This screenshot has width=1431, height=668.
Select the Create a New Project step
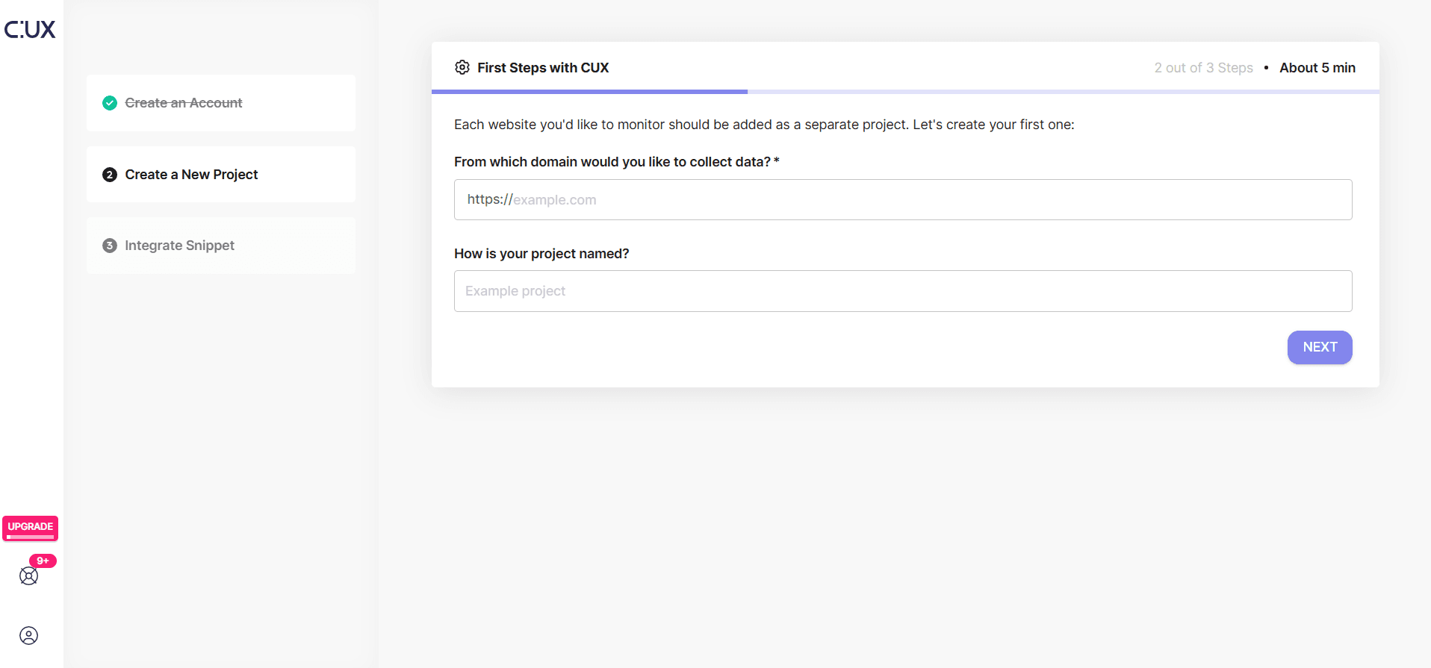coord(221,174)
